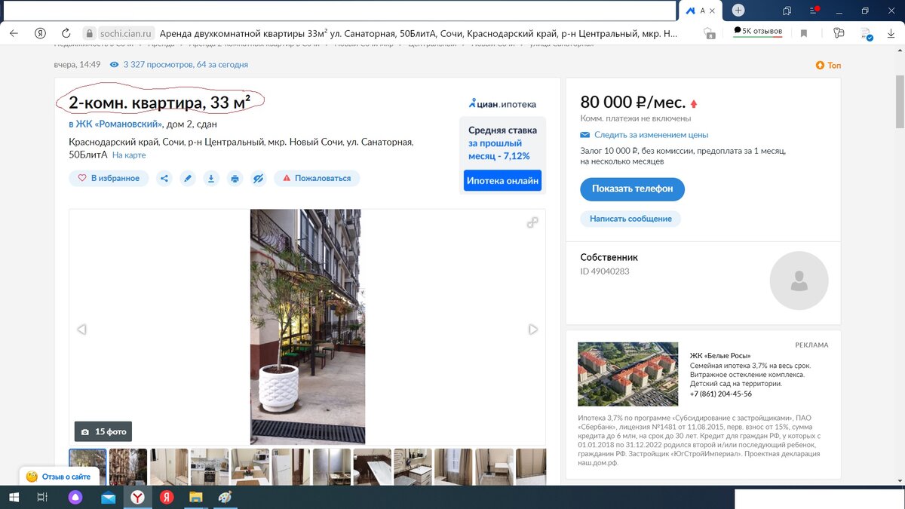Open Task View on the taskbar
Screen dimensions: 905x509
pos(42,498)
